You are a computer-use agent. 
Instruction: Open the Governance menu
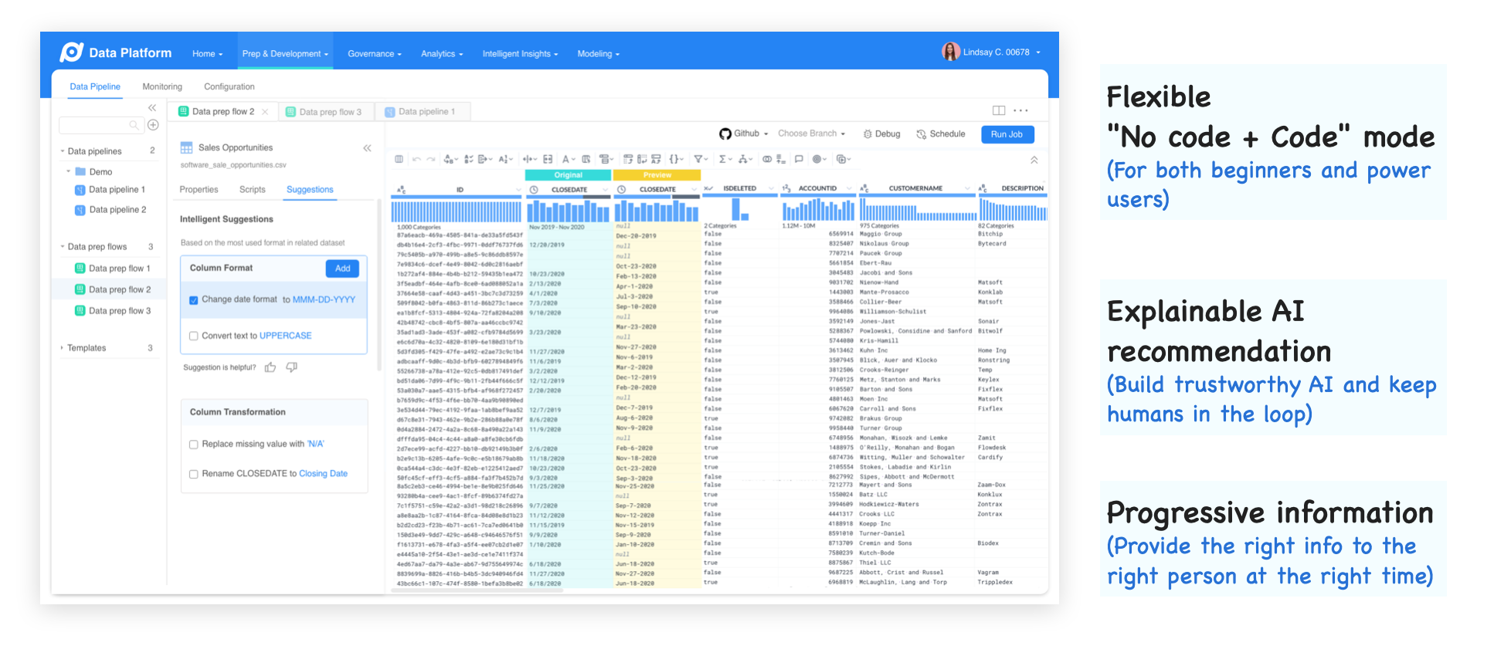[374, 54]
